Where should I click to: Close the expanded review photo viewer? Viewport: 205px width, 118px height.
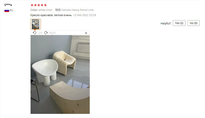coord(86,33)
